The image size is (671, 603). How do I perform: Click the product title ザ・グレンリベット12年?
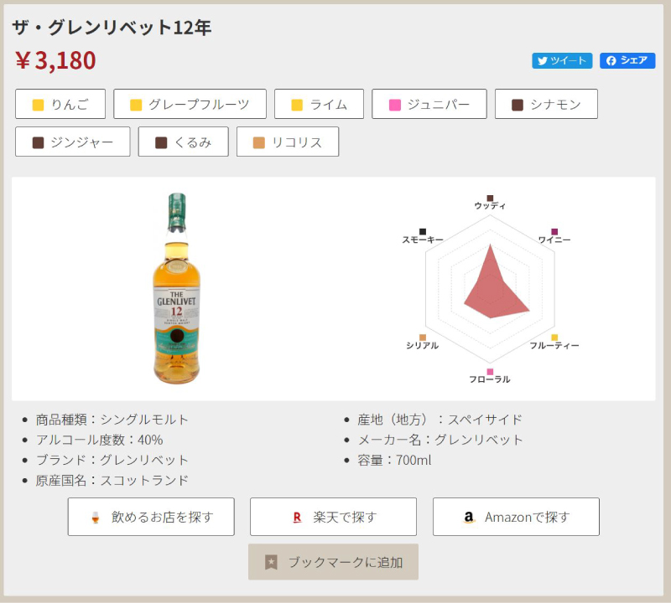pos(112,28)
